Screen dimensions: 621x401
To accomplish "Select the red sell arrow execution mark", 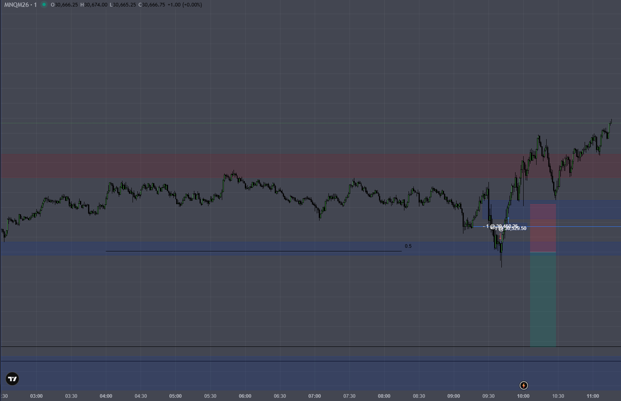I will pyautogui.click(x=500, y=236).
